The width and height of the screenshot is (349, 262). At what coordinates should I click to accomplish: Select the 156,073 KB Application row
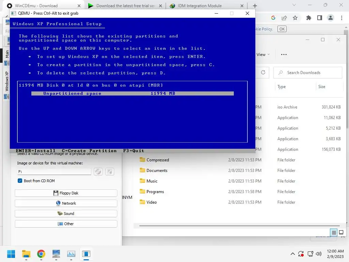click(299, 149)
